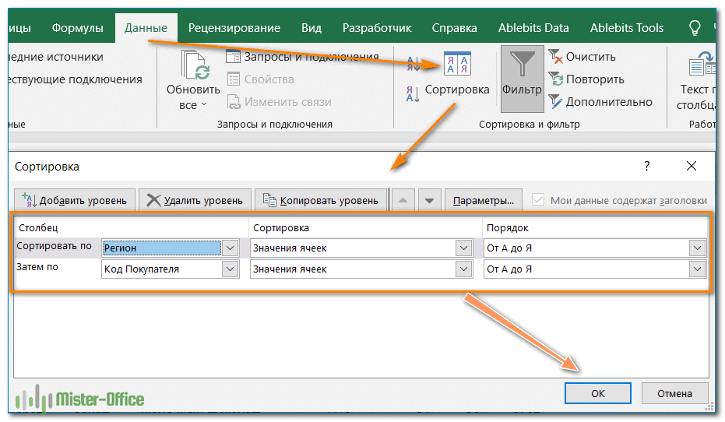
Task: Open the Код Покупателя column dropdown
Action: [x=230, y=269]
